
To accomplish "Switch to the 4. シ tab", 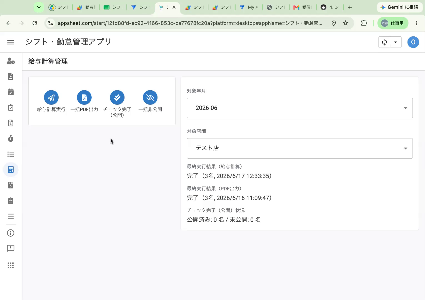I will [x=330, y=7].
